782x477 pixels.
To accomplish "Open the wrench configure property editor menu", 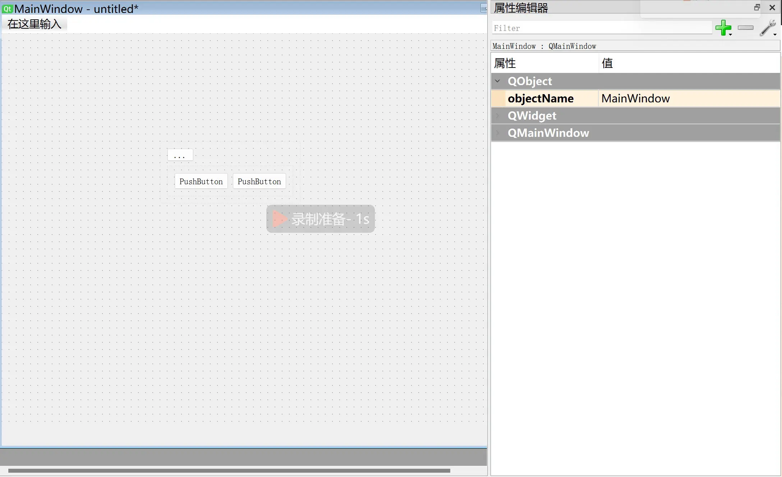I will tap(768, 28).
